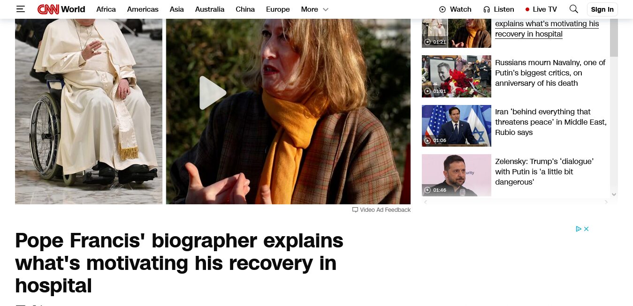Click the Watch play icon
The width and height of the screenshot is (633, 306).
coord(442,9)
